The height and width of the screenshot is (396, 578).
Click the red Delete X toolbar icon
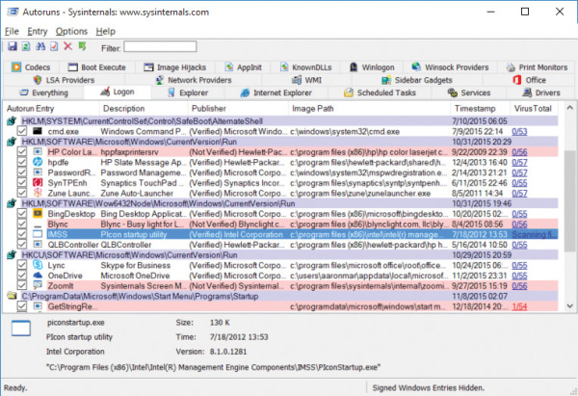click(67, 46)
